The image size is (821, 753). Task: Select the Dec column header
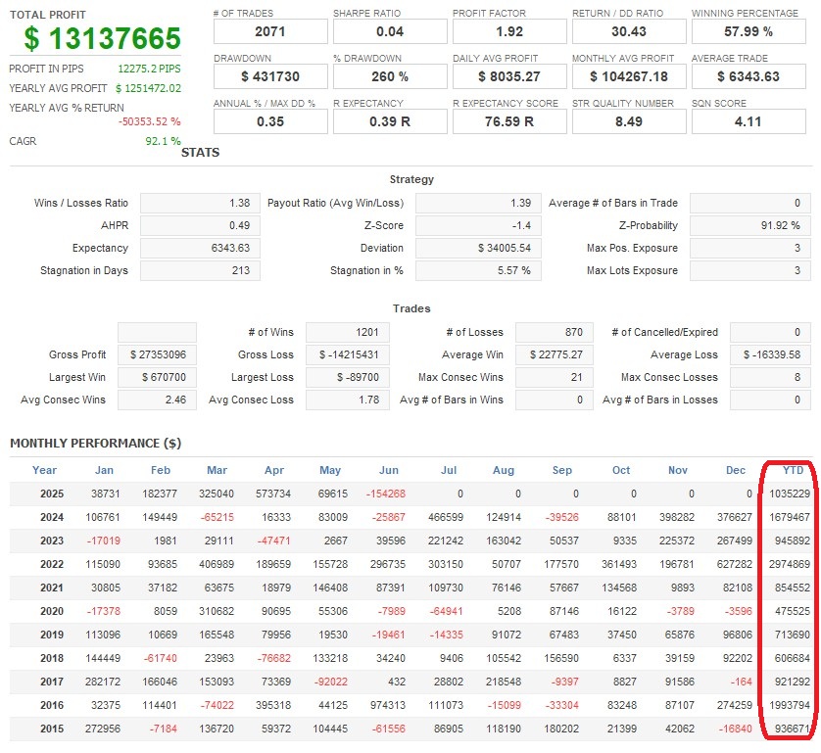[x=736, y=470]
